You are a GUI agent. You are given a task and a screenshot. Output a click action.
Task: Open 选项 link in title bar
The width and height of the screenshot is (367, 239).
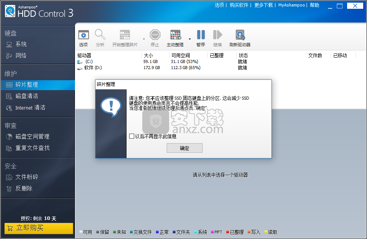coord(219,5)
